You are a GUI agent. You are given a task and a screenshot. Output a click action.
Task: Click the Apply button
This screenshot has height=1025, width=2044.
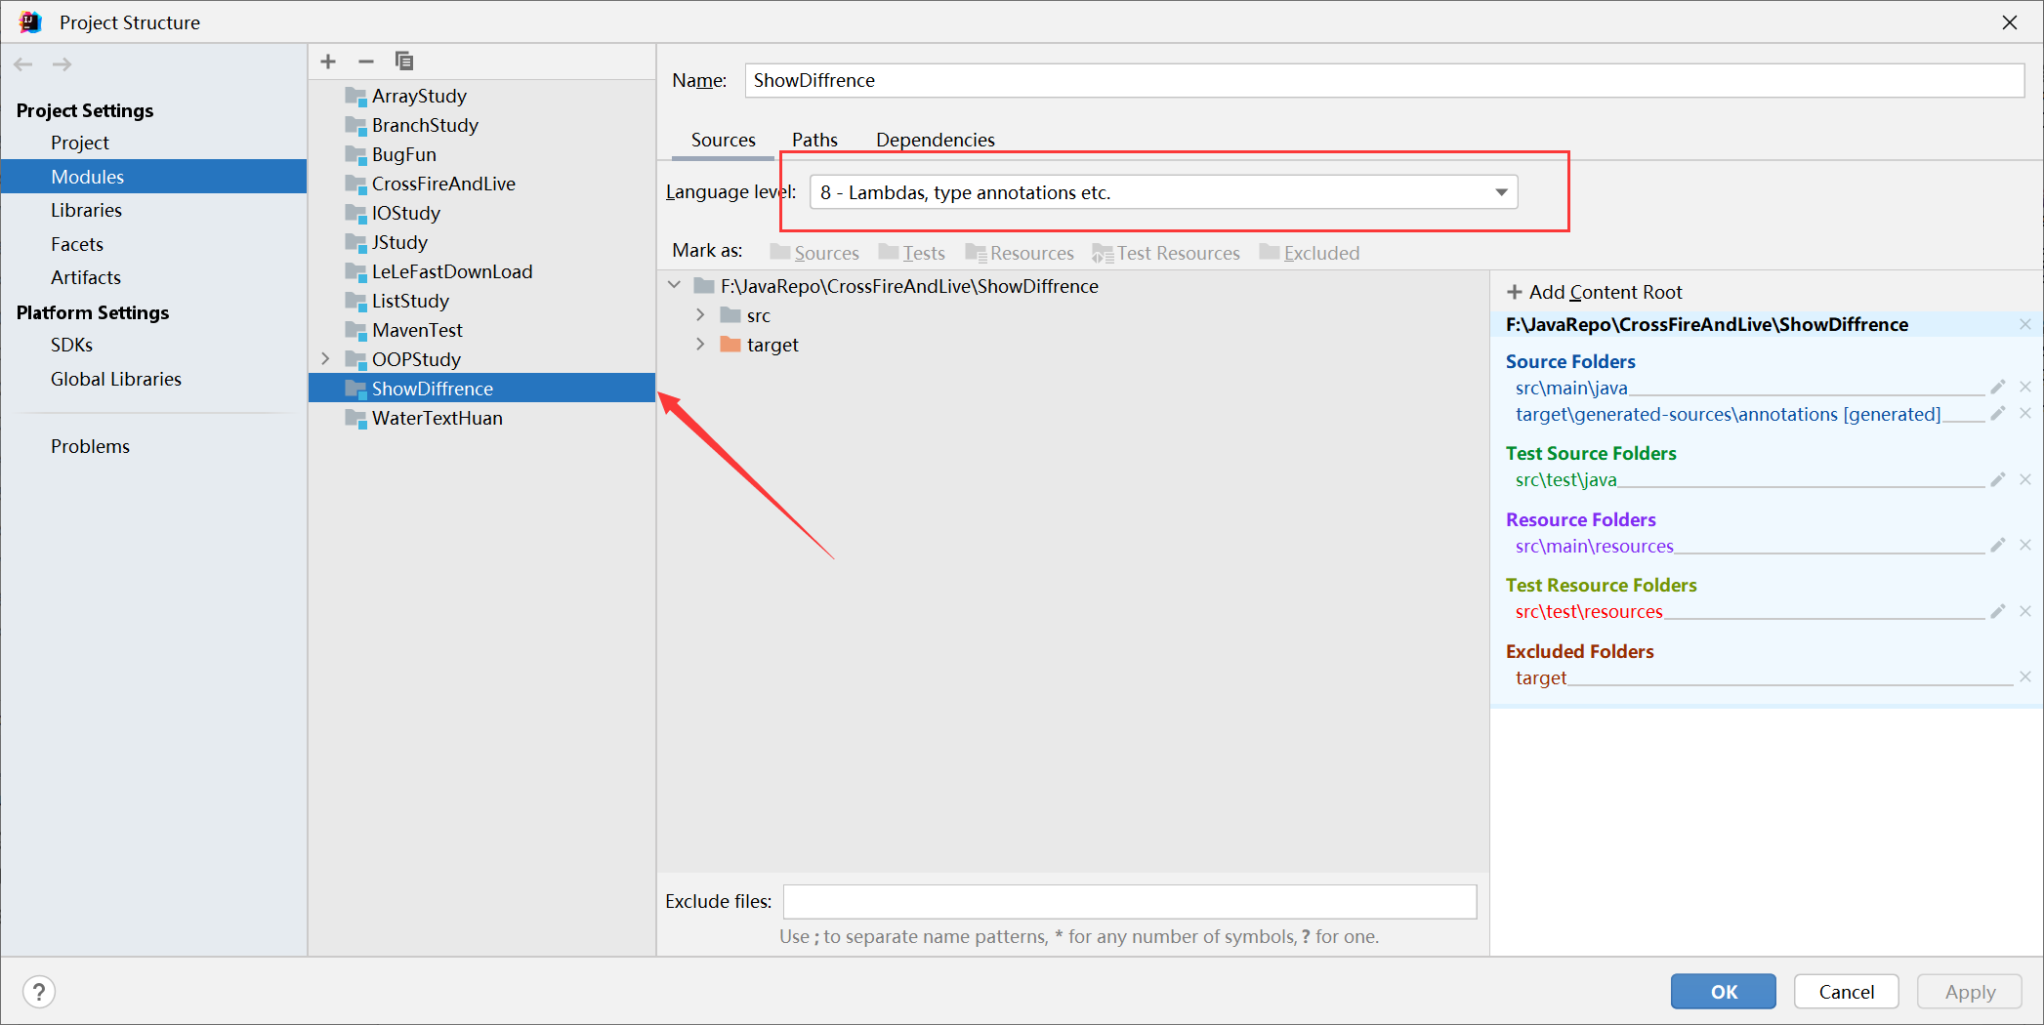click(1969, 992)
